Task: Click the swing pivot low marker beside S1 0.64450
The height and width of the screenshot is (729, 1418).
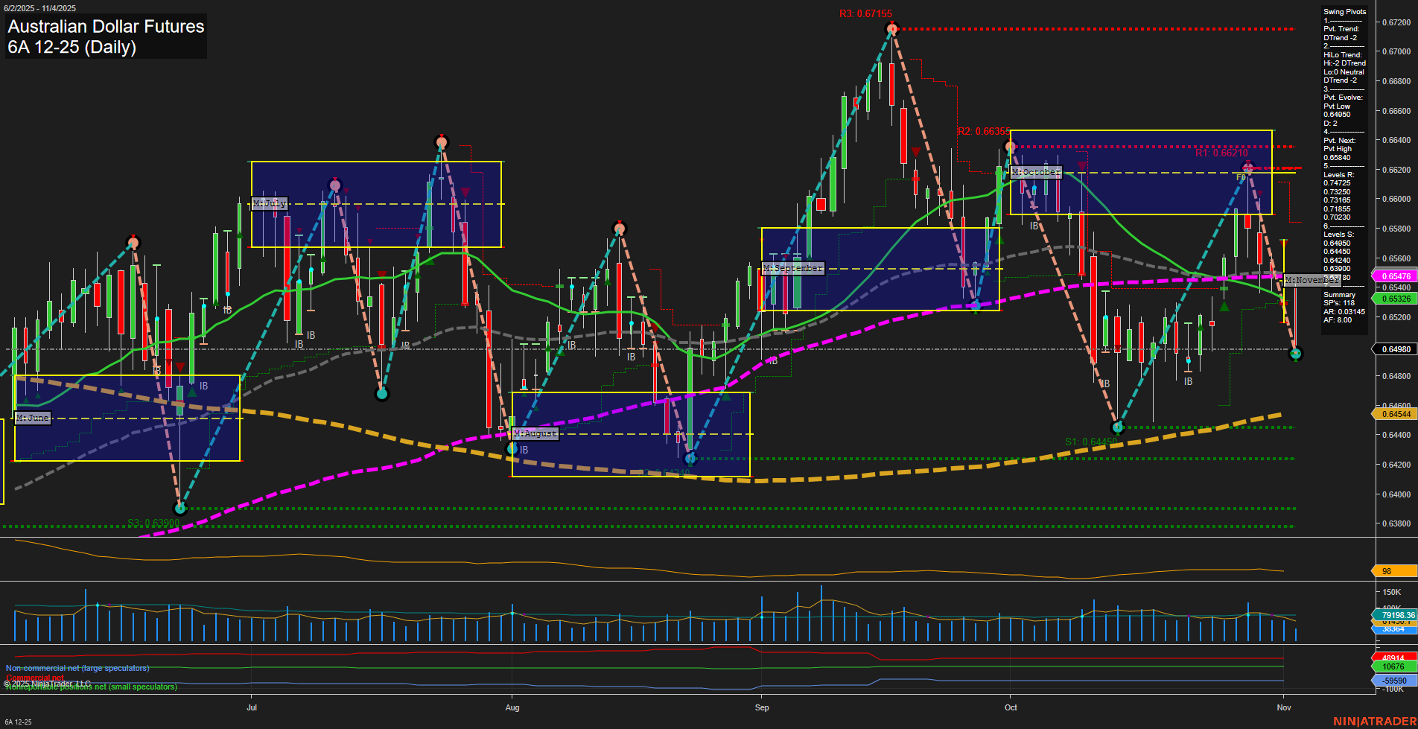Action: [x=1116, y=427]
